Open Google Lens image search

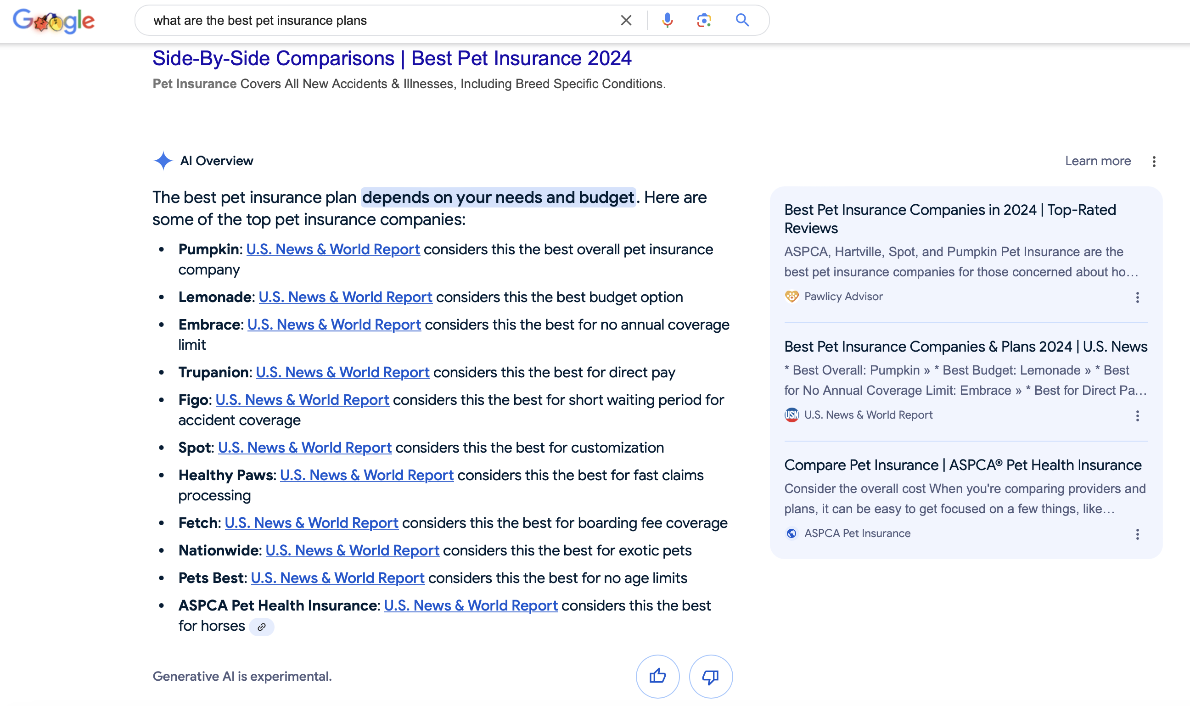(704, 20)
